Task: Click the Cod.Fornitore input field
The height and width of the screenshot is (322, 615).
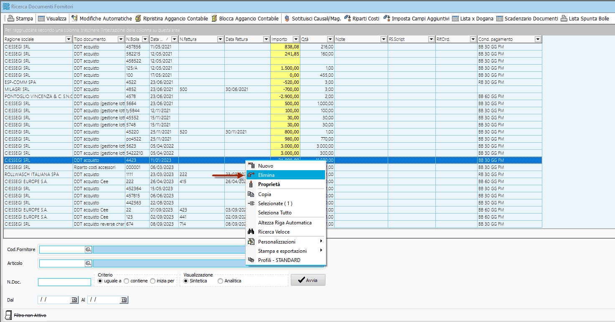Action: click(62, 249)
